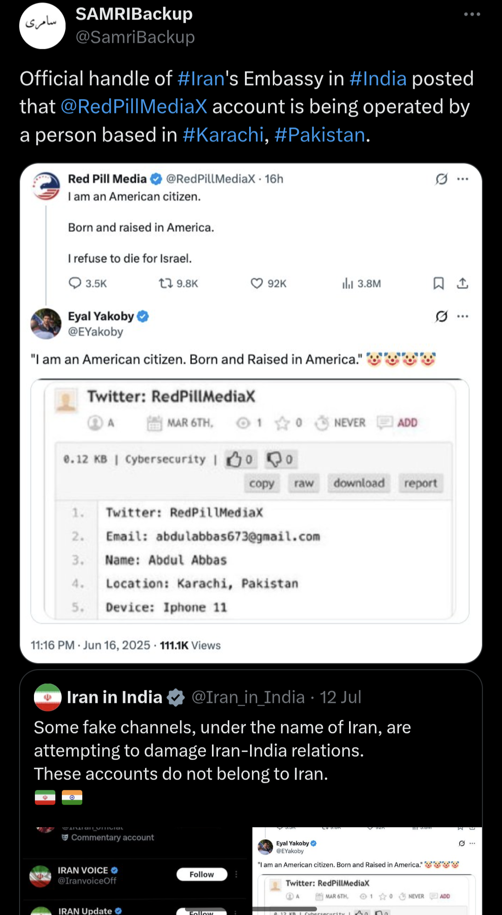This screenshot has width=502, height=915.
Task: Tap the repost icon showing 9.8K
Action: [x=165, y=283]
